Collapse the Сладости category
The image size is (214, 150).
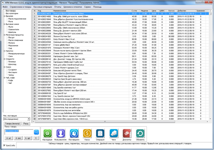[4, 59]
